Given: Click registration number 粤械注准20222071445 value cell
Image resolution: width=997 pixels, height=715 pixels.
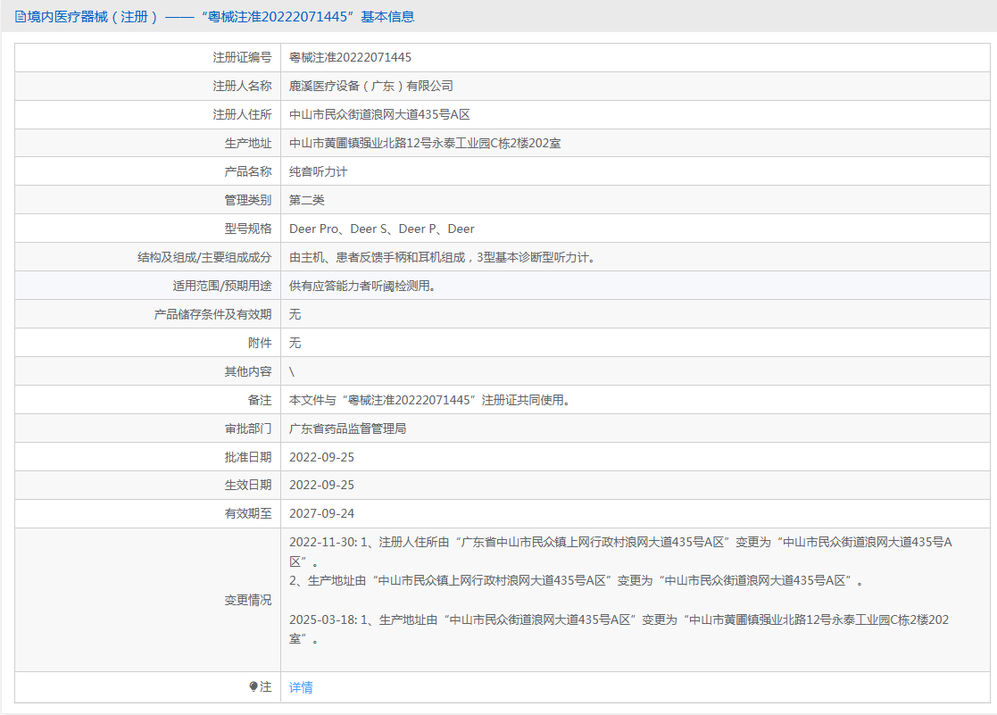Looking at the screenshot, I should (x=350, y=57).
